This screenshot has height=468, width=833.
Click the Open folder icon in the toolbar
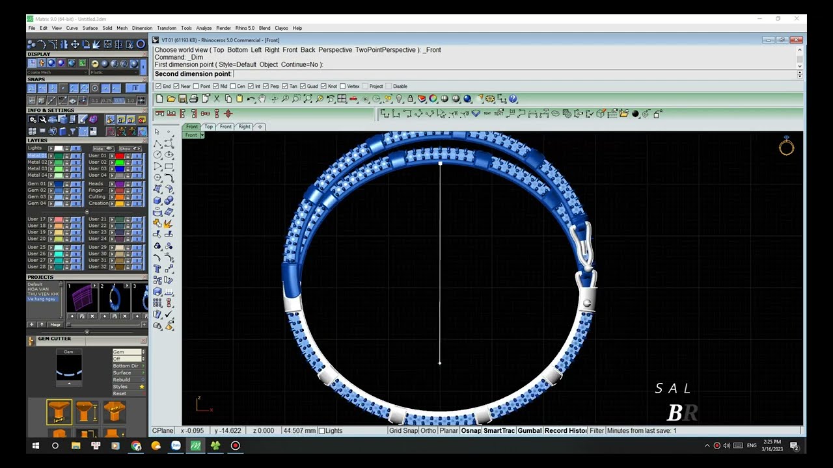(171, 99)
